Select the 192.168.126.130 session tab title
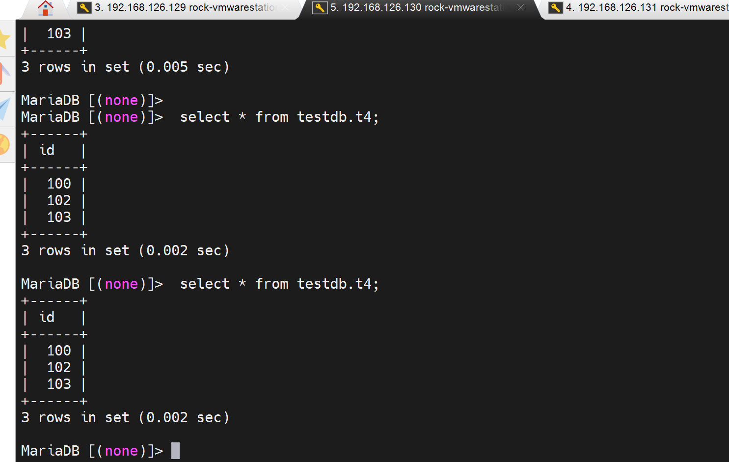 point(417,8)
